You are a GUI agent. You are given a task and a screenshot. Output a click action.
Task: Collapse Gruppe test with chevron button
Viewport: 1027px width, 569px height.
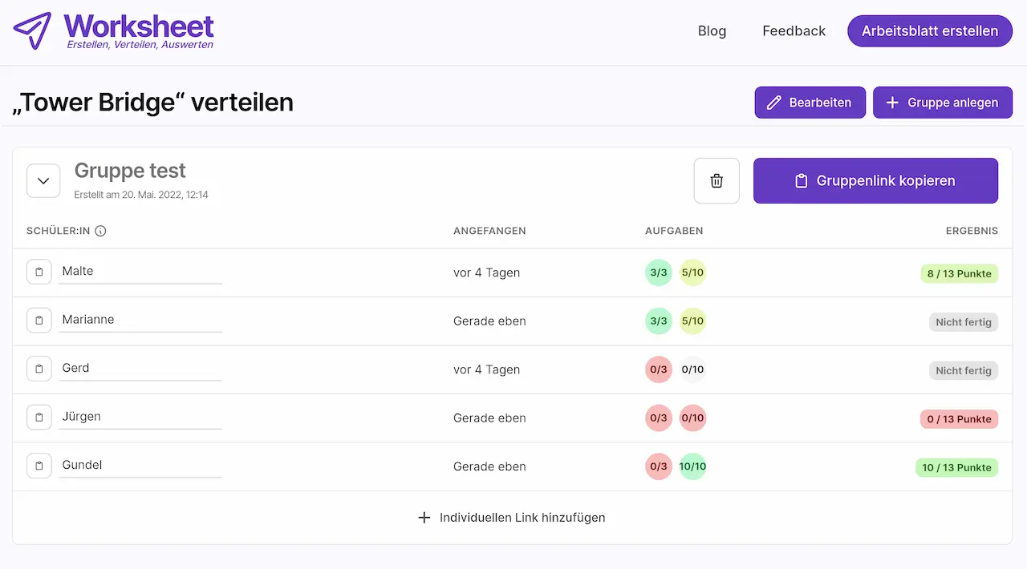[43, 180]
